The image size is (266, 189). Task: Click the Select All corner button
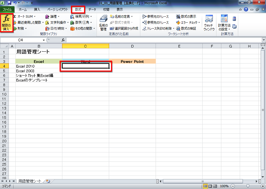pos(4,46)
